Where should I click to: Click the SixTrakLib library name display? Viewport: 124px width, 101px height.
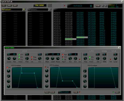coord(80,6)
